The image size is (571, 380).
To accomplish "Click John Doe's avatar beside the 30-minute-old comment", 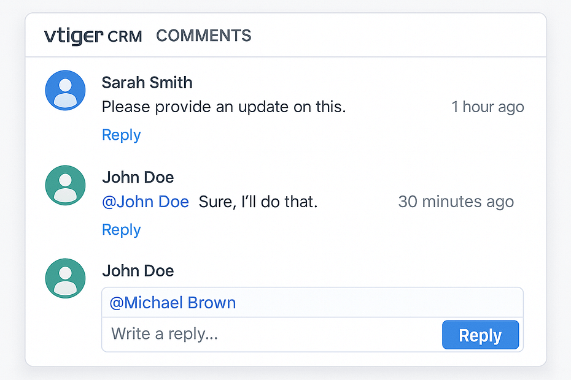I will point(65,185).
